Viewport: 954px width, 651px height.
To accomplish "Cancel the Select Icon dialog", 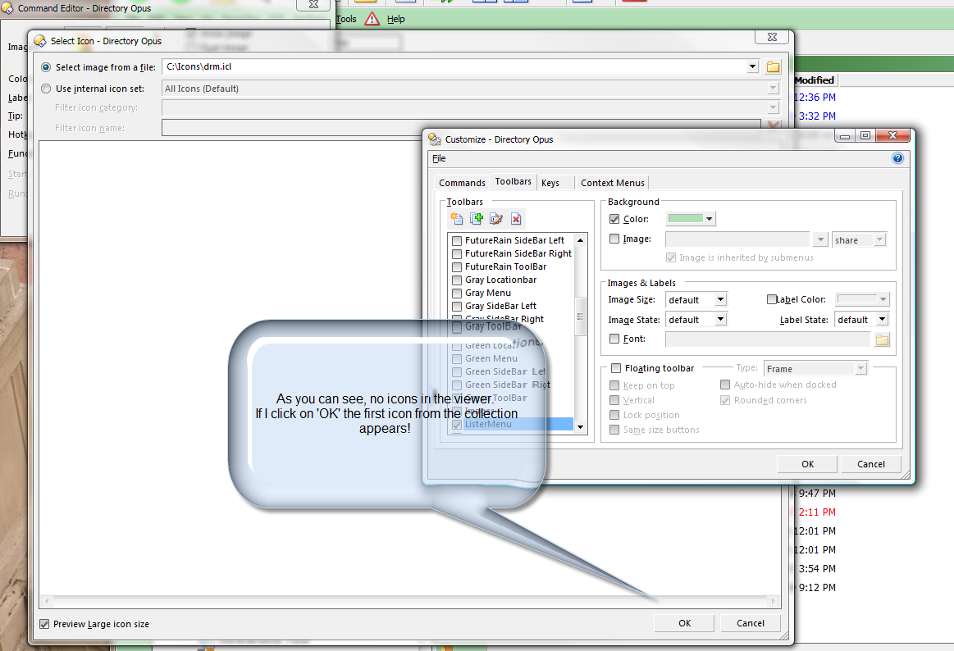I will [750, 622].
